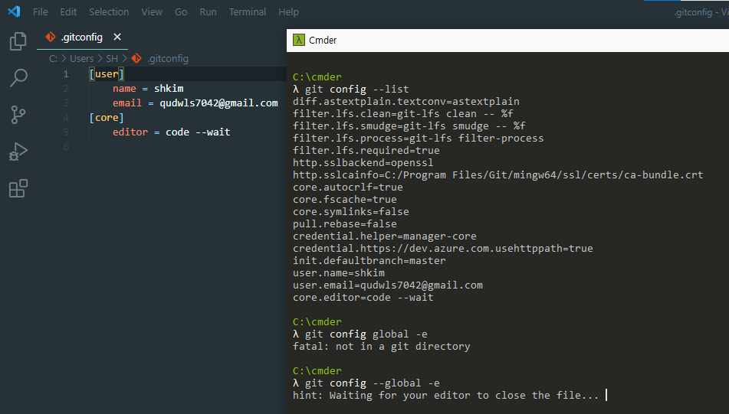The height and width of the screenshot is (414, 729).
Task: Click the 'git config global -e' command line
Action: [x=366, y=334]
